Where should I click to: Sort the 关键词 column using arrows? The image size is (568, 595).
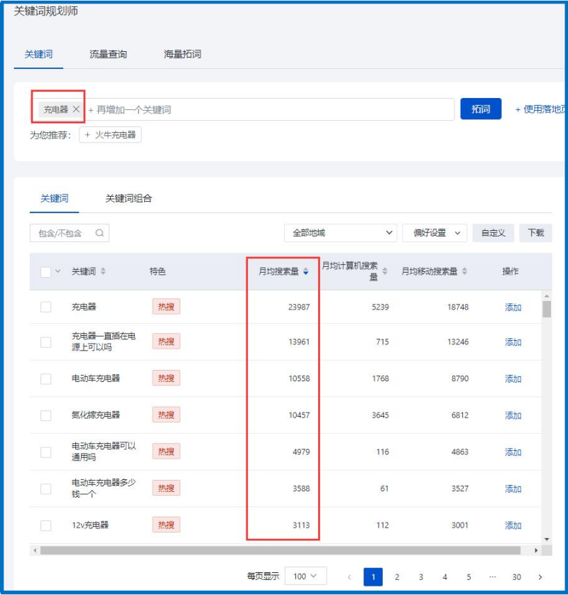tap(103, 271)
